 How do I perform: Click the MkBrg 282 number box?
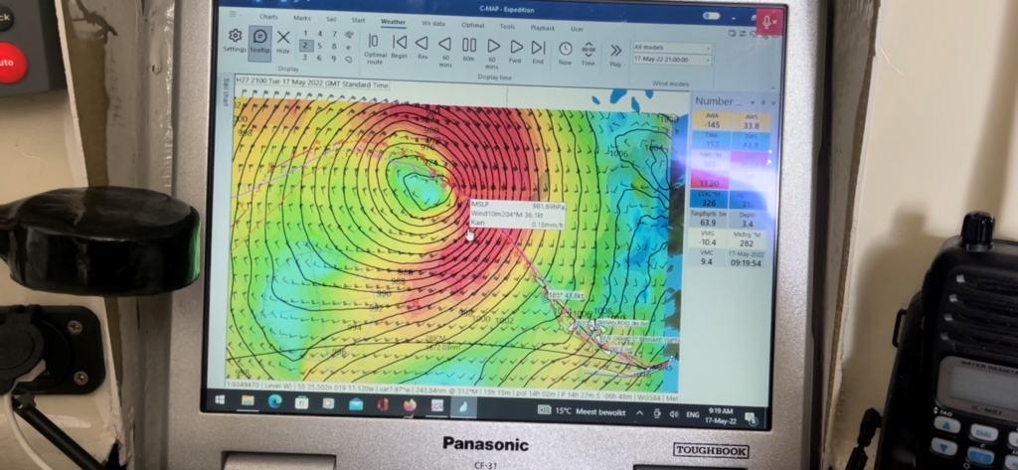[x=747, y=238]
